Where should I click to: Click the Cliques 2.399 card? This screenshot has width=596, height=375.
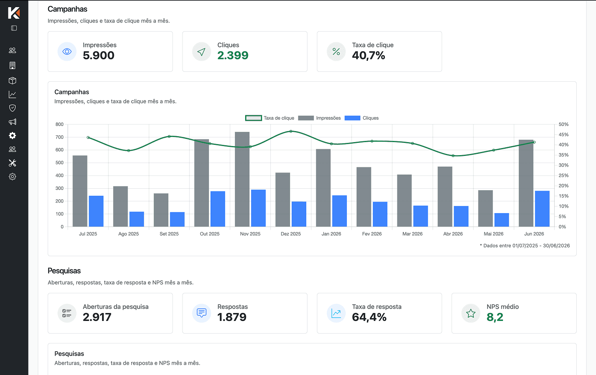(245, 52)
